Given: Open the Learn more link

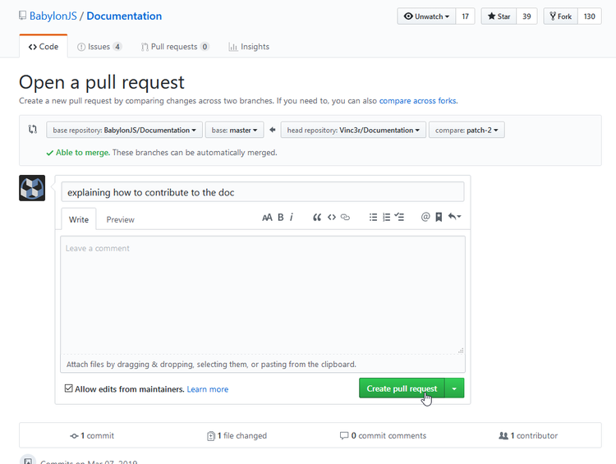Looking at the screenshot, I should pyautogui.click(x=208, y=389).
